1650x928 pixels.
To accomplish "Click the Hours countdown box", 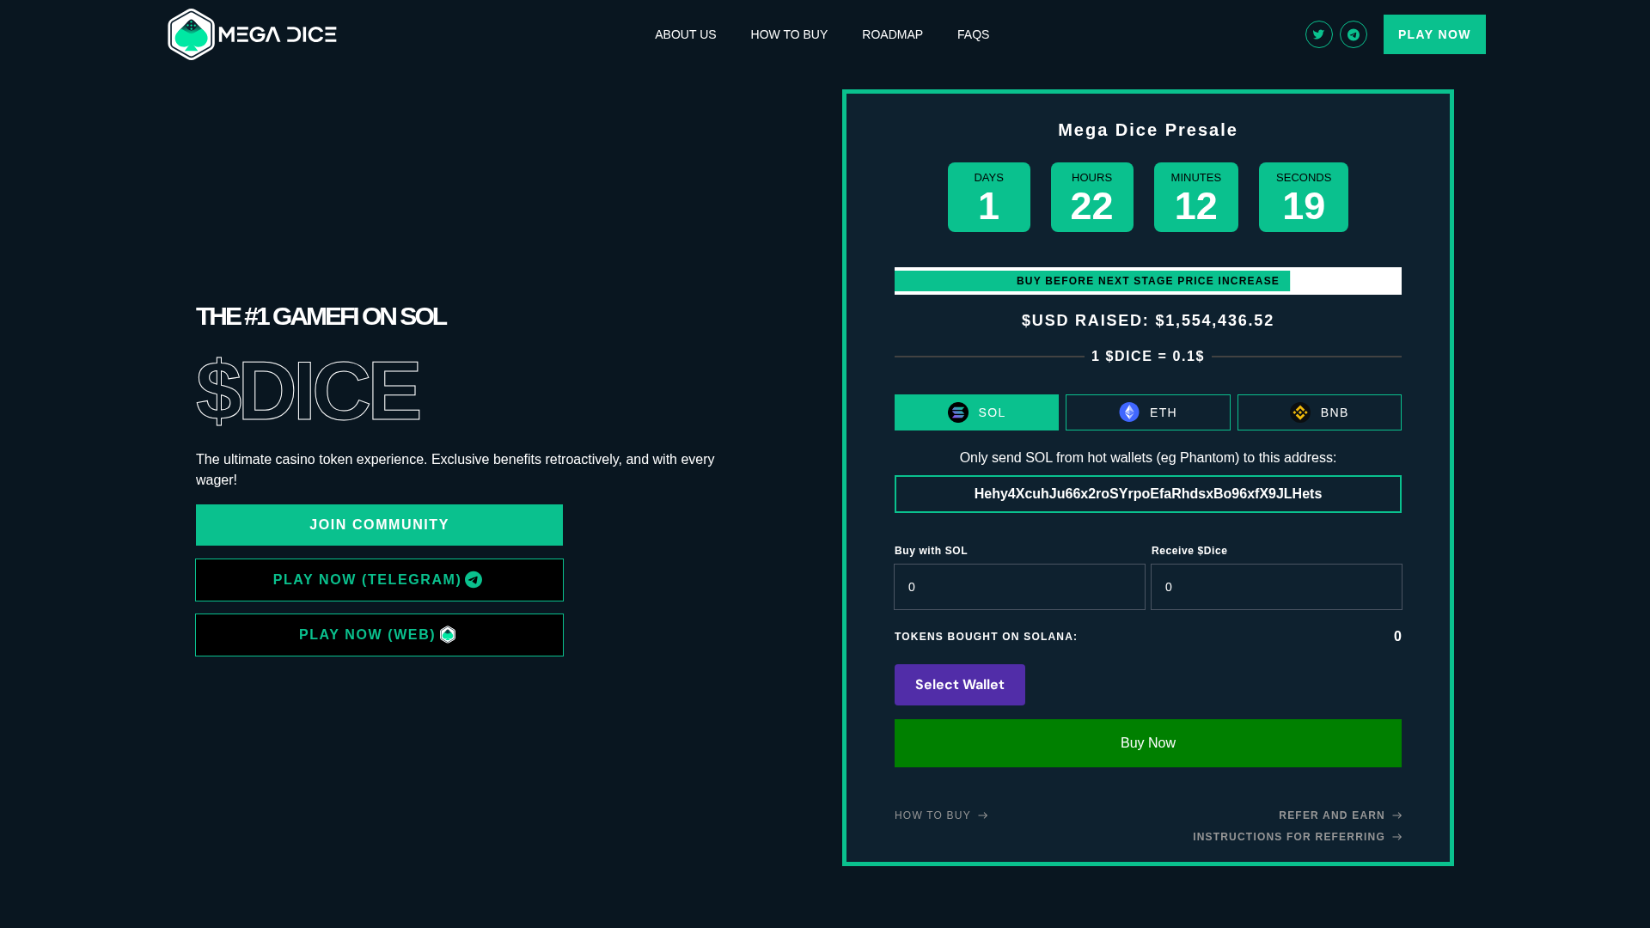I will 1092,197.
